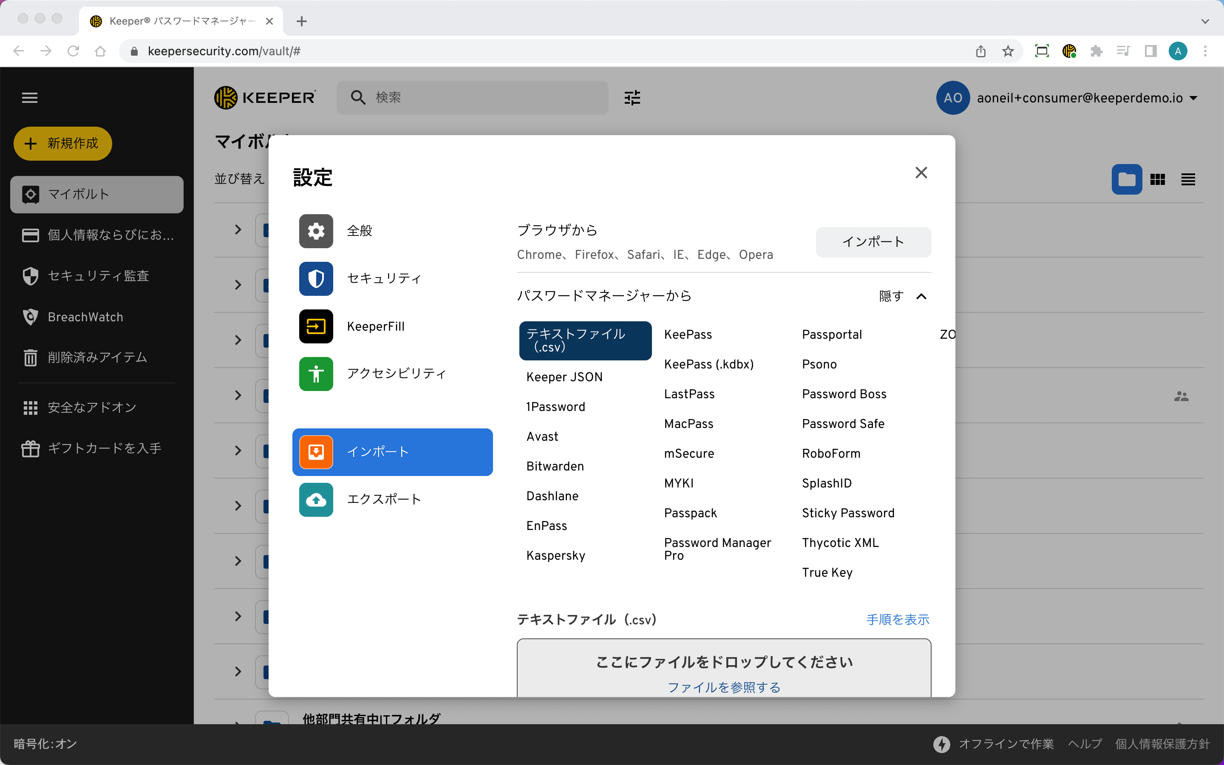Image resolution: width=1224 pixels, height=765 pixels.
Task: Open the hamburger menu in sidebar
Action: coord(30,98)
